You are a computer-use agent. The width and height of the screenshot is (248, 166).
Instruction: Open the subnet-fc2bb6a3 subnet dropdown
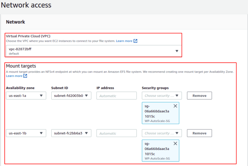71,133
